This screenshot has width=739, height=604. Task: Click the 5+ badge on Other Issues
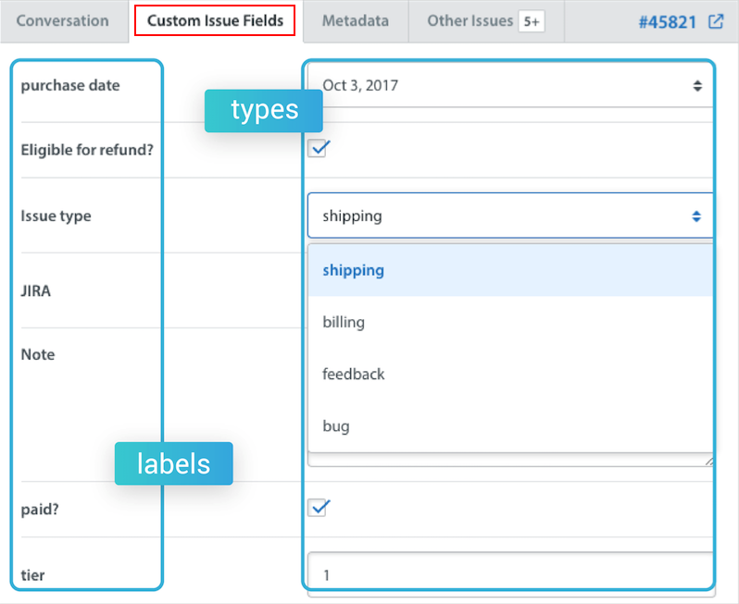(531, 21)
